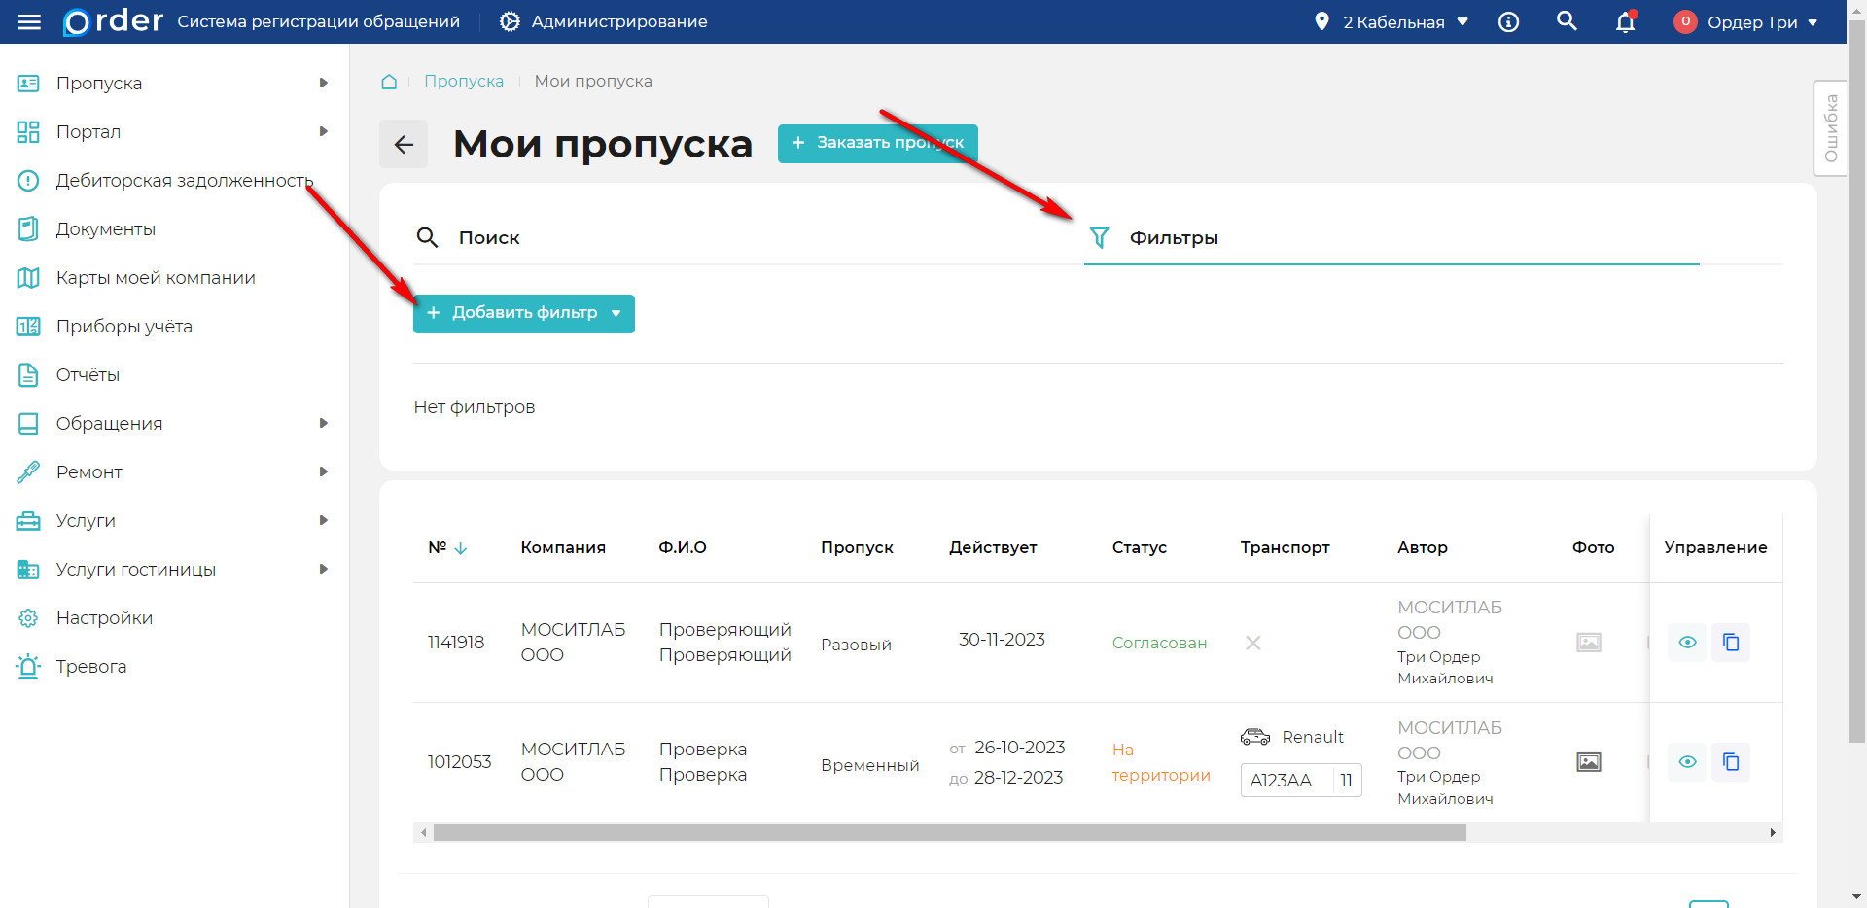
Task: Toggle sort direction on the № column
Action: coord(462,547)
